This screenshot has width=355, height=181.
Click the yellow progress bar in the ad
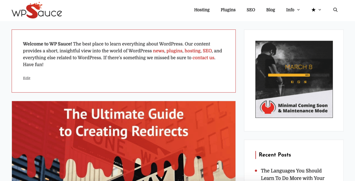click(288, 75)
